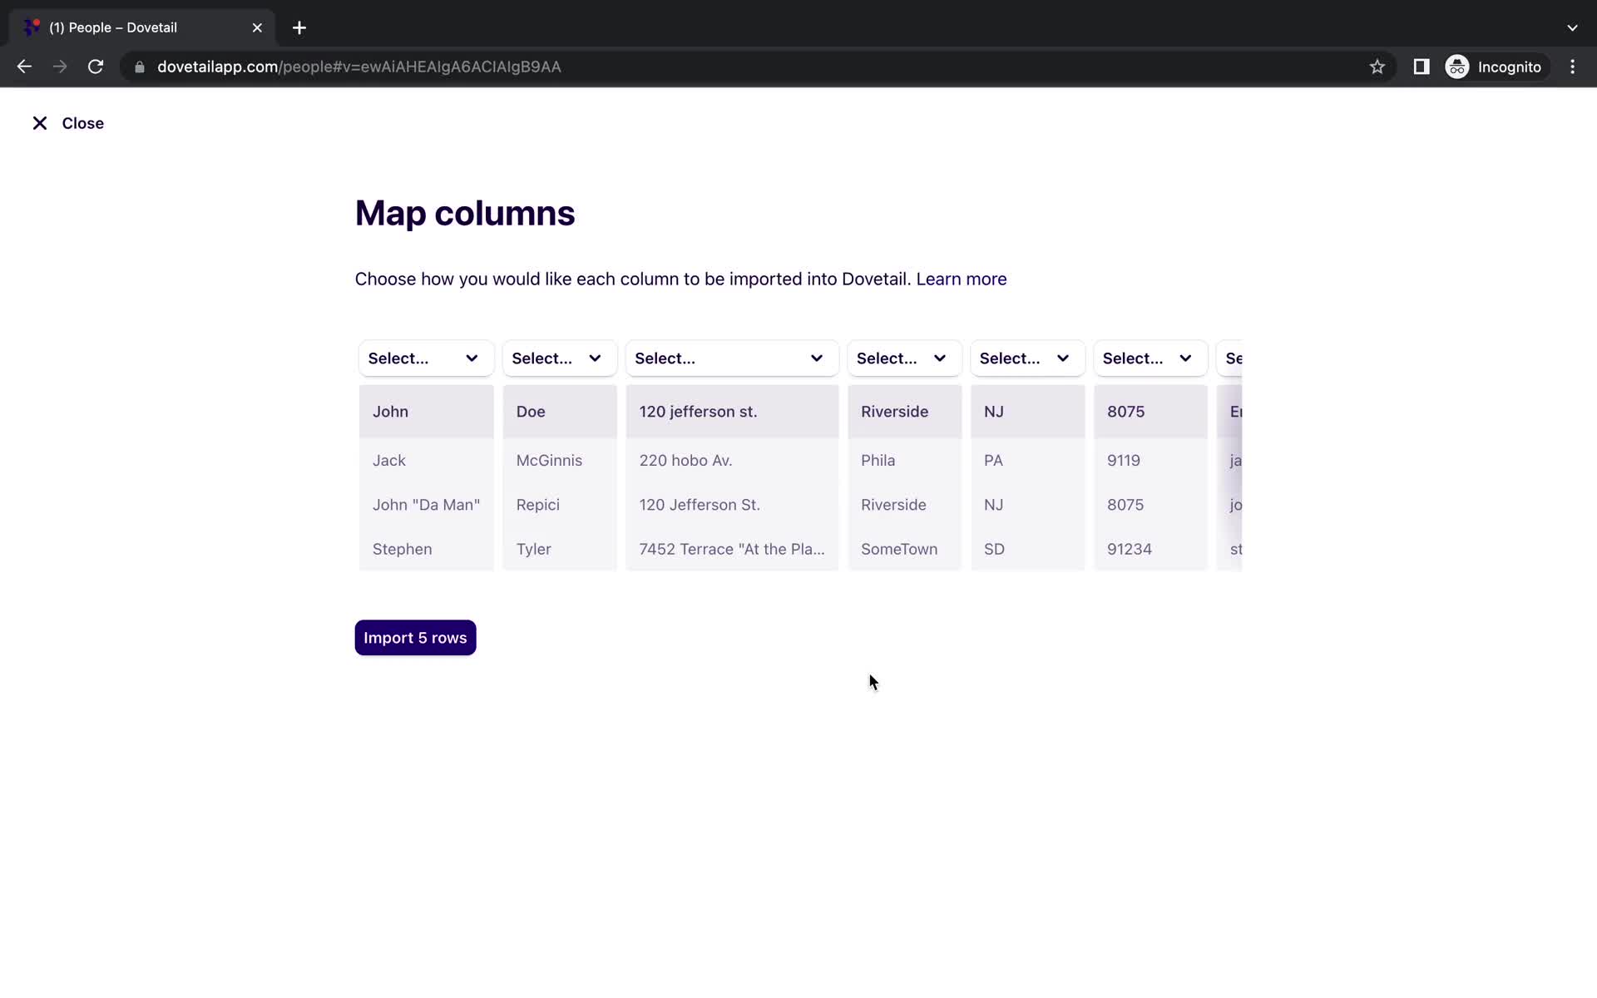The width and height of the screenshot is (1597, 998).
Task: Open tab search chevron at top right
Action: click(1572, 27)
